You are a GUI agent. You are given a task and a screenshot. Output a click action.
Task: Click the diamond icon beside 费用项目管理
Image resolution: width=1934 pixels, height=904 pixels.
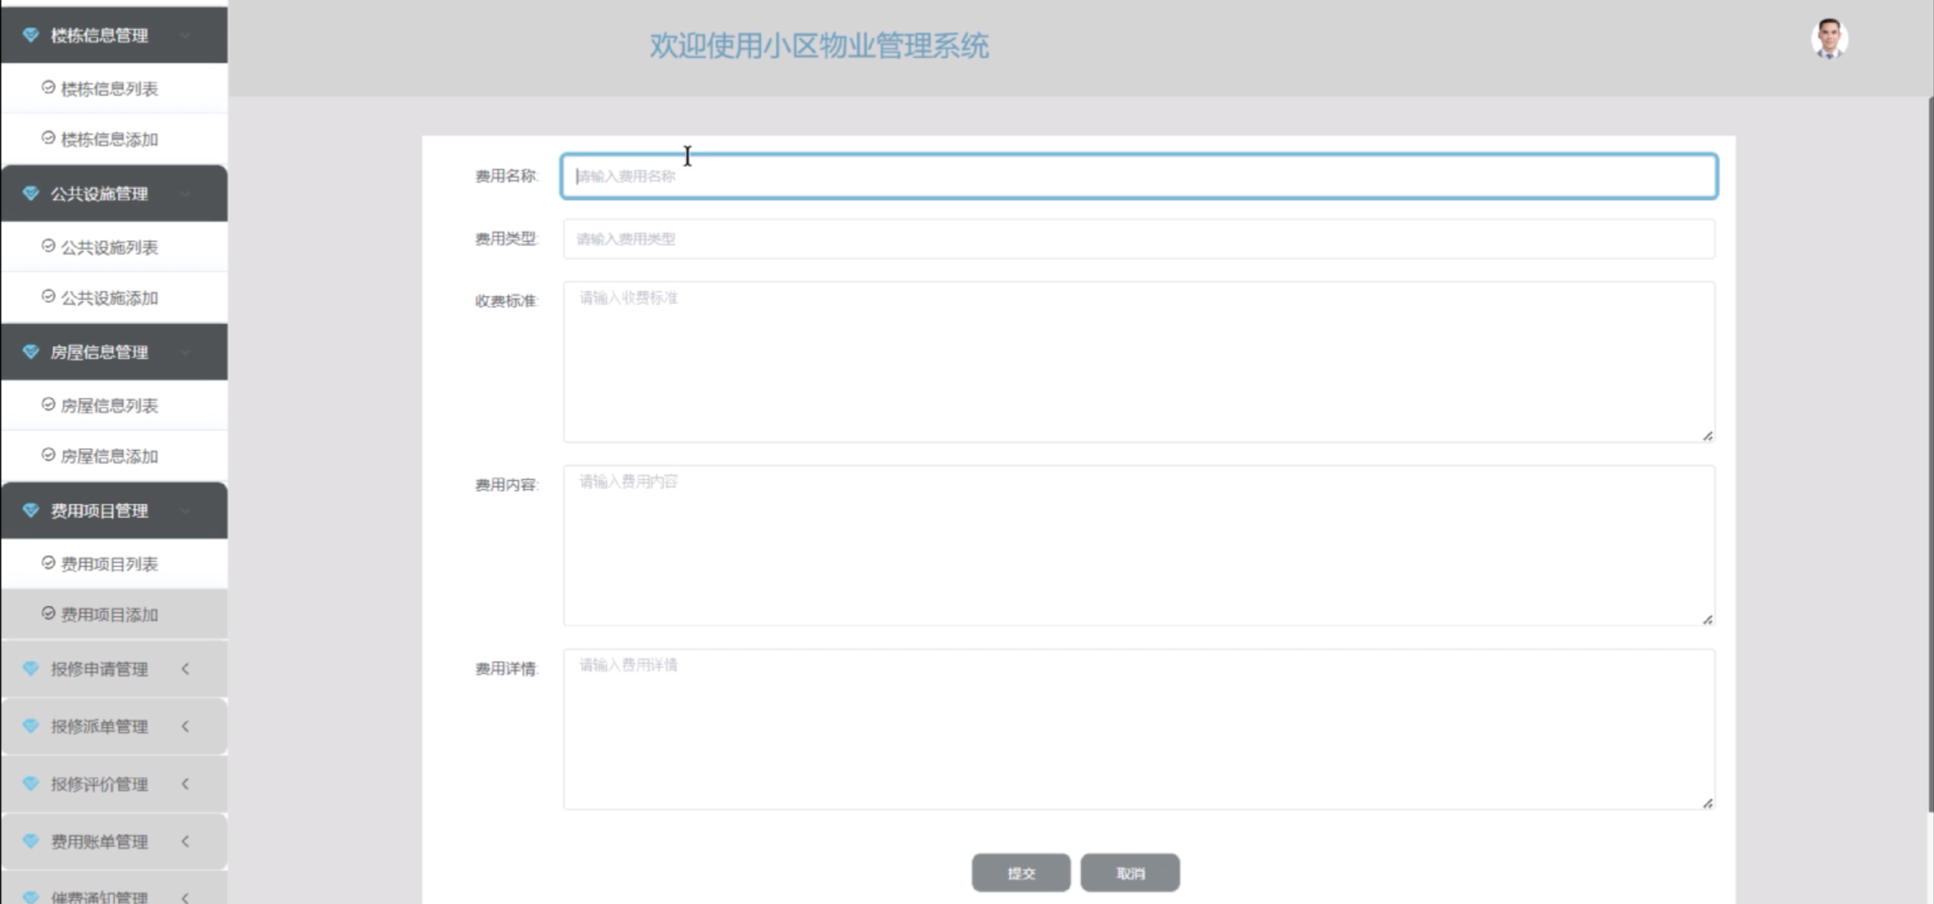[x=29, y=511]
